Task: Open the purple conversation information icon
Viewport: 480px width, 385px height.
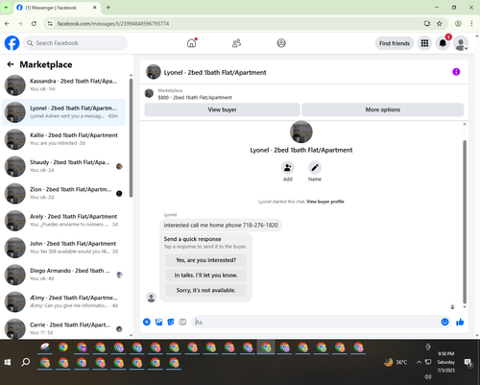Action: click(x=456, y=72)
